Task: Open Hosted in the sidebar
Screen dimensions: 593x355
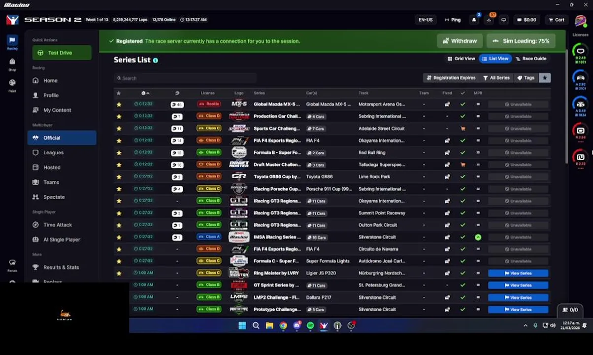Action: (x=62, y=167)
